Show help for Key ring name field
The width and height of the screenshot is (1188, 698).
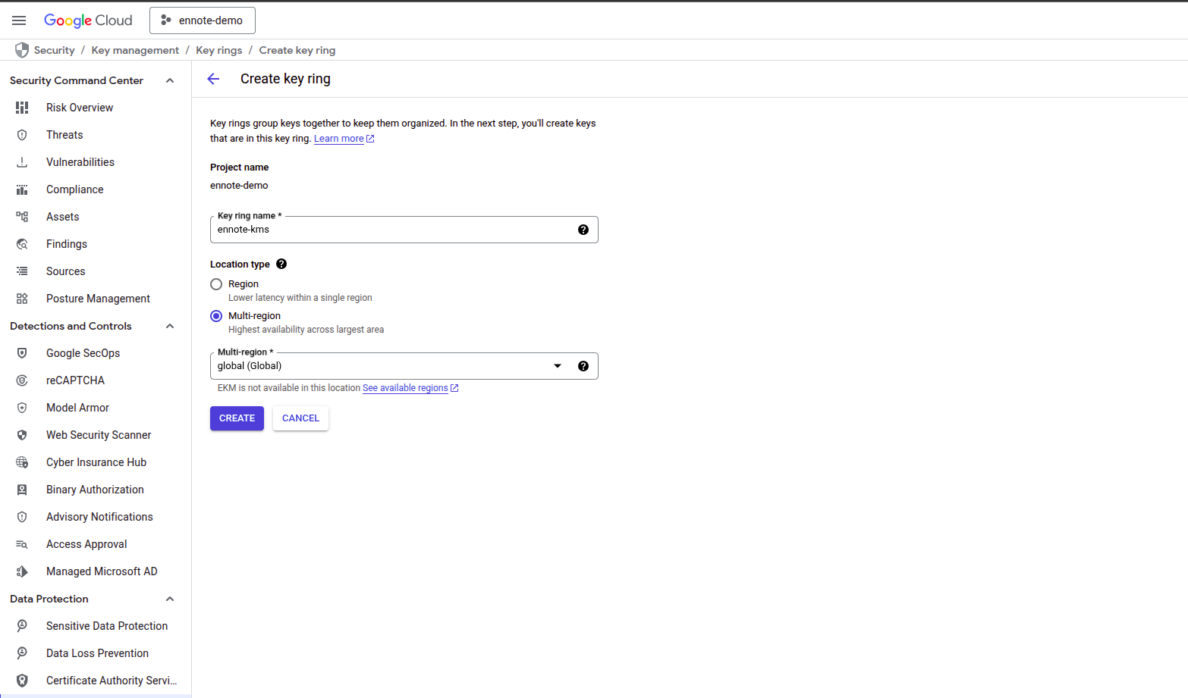[583, 230]
